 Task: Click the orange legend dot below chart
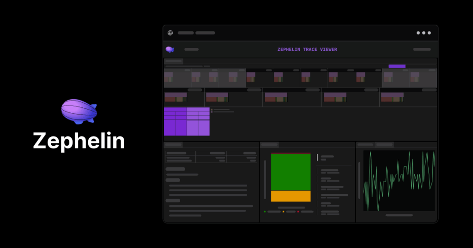point(283,212)
